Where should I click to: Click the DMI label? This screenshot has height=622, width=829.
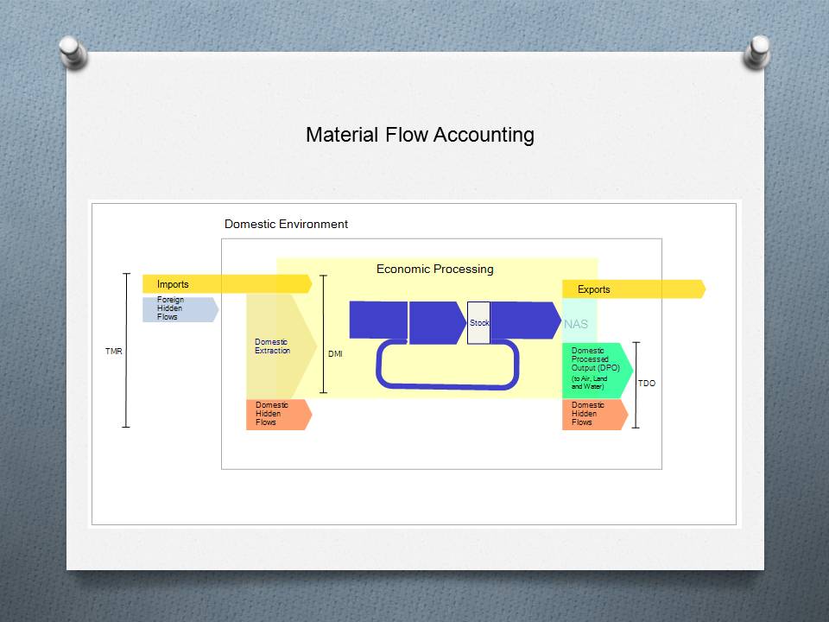335,354
